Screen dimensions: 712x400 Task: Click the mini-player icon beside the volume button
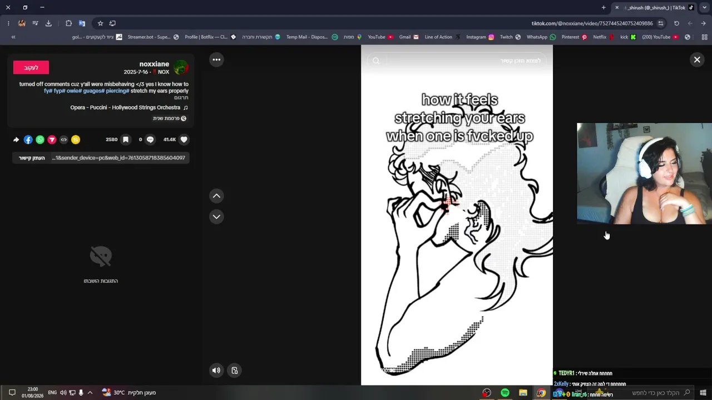coord(235,371)
